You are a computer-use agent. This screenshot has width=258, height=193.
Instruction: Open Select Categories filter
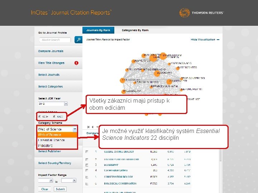pyautogui.click(x=51, y=86)
